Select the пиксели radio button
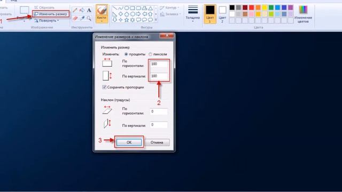342x192 pixels. [x=150, y=54]
